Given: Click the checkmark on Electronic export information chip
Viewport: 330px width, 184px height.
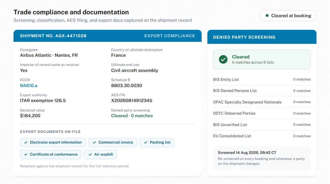Looking at the screenshot, I should 26,142.
